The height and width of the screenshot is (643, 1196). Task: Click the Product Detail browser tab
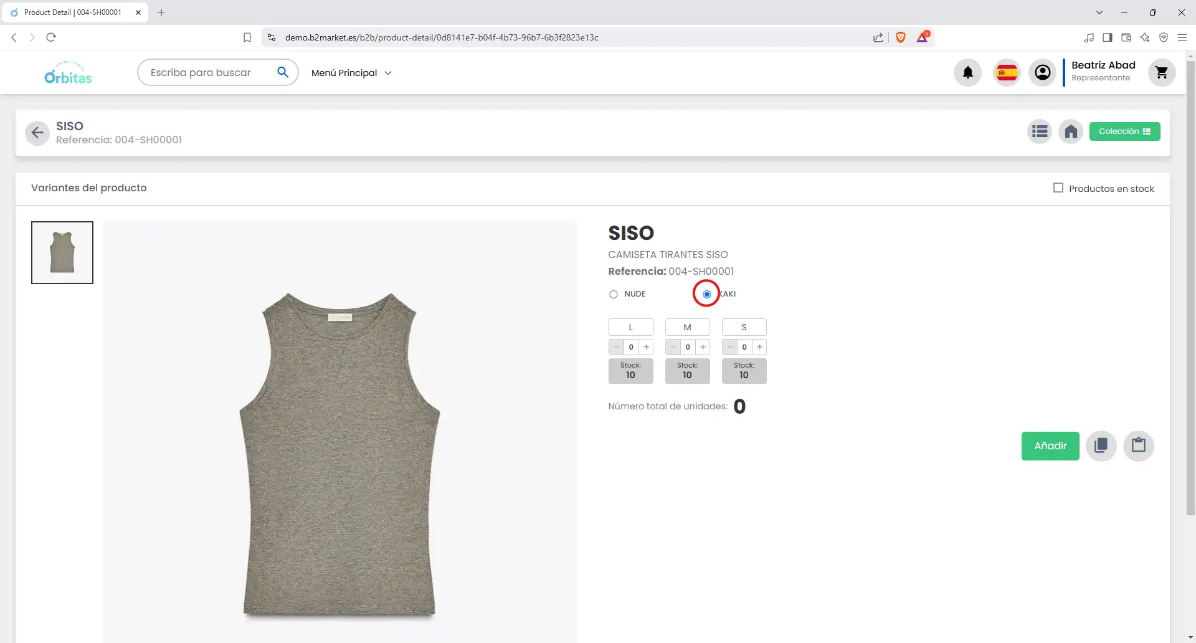73,12
